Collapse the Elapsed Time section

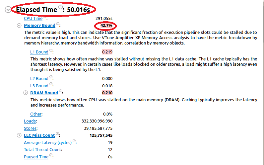[x=8, y=9]
